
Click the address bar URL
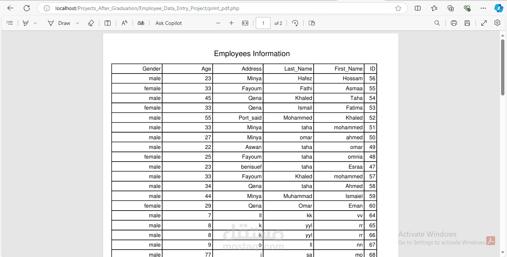tap(147, 8)
